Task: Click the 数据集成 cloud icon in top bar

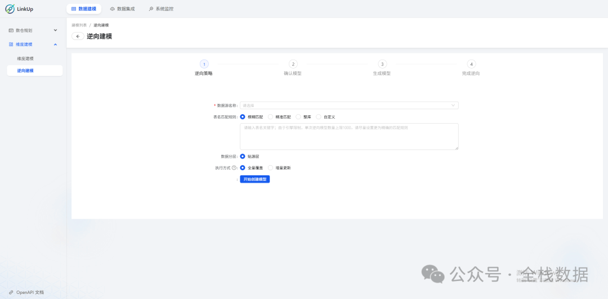Action: (113, 9)
